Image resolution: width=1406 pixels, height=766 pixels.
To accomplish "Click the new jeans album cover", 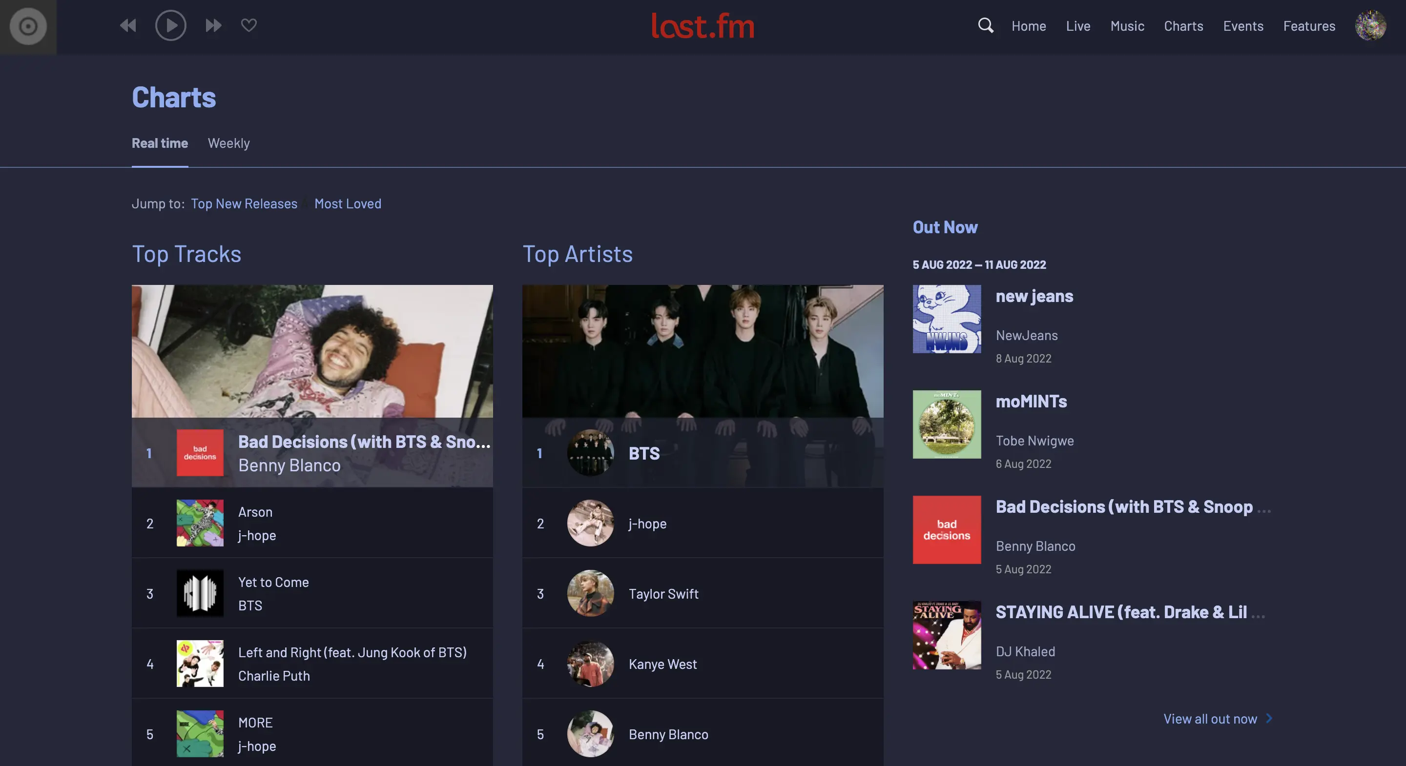I will 947,319.
